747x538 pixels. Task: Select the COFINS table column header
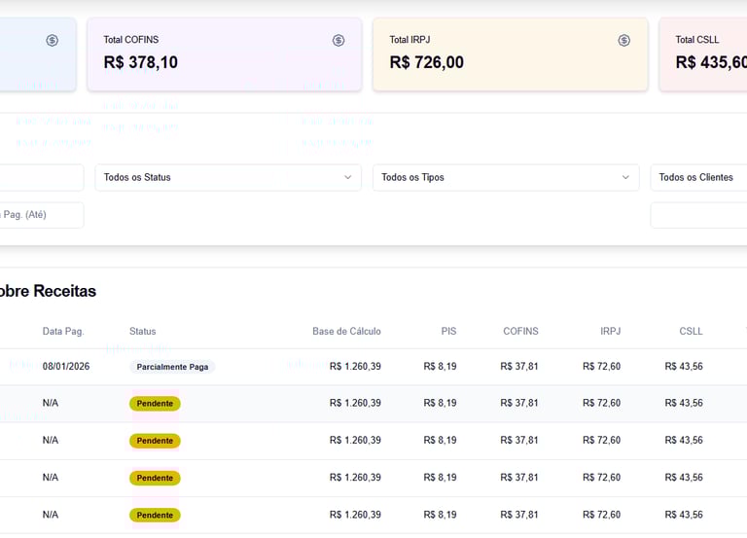pyautogui.click(x=520, y=331)
